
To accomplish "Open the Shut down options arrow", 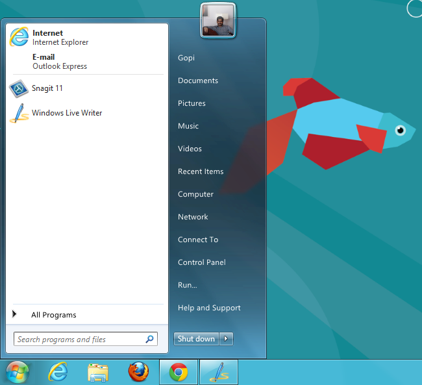I will tap(226, 339).
